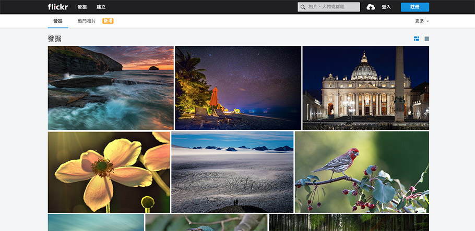The image size is (475, 231).
Task: Open the St. Peter's Basilica night photo
Action: point(365,87)
